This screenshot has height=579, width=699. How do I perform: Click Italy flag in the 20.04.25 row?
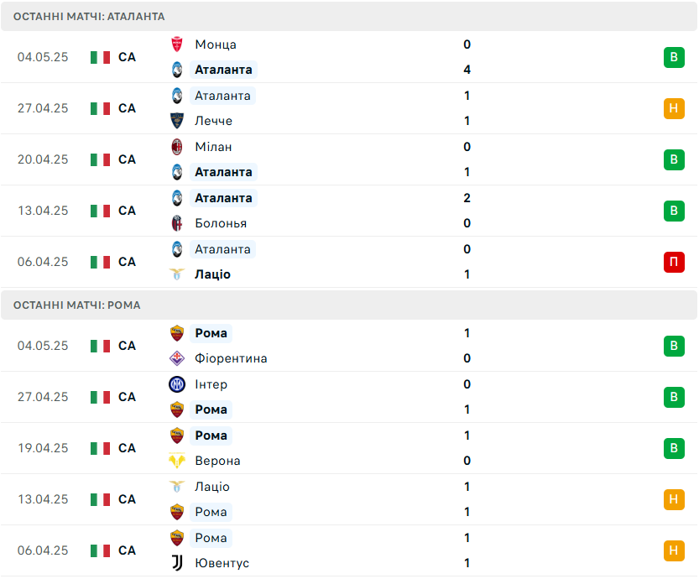point(100,159)
